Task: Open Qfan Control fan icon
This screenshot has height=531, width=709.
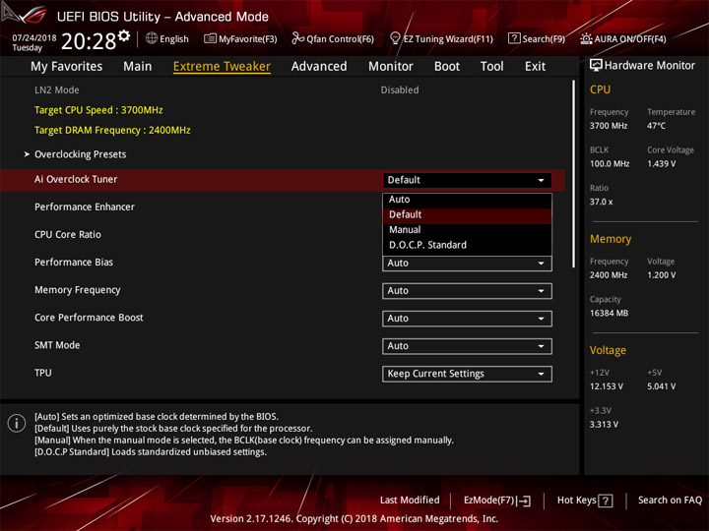Action: pos(297,38)
